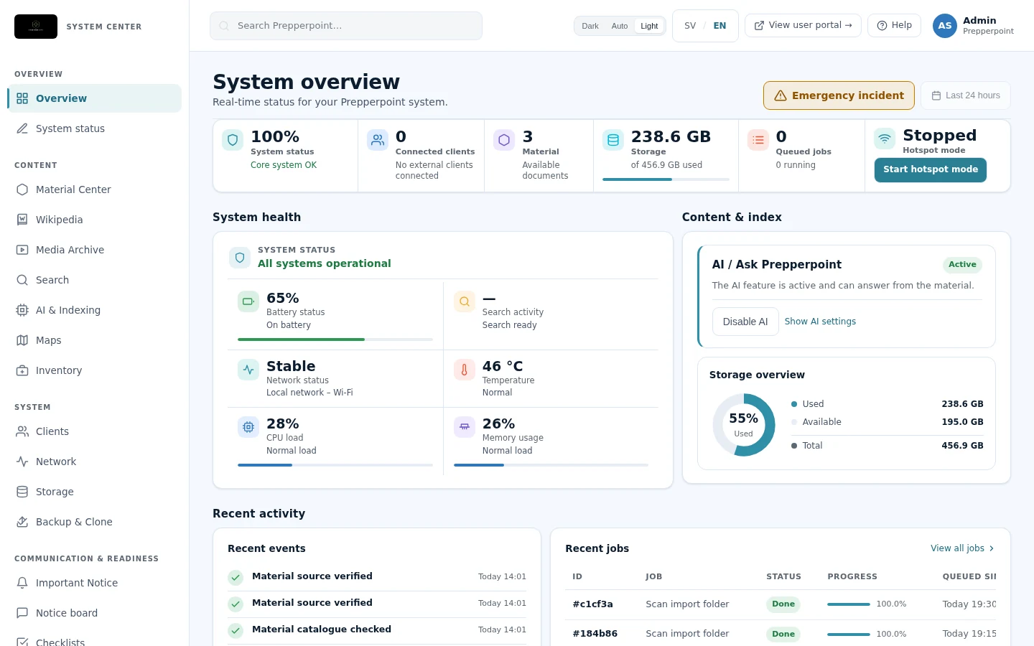Viewport: 1034px width, 646px height.
Task: Click the AS user avatar
Action: [x=945, y=26]
